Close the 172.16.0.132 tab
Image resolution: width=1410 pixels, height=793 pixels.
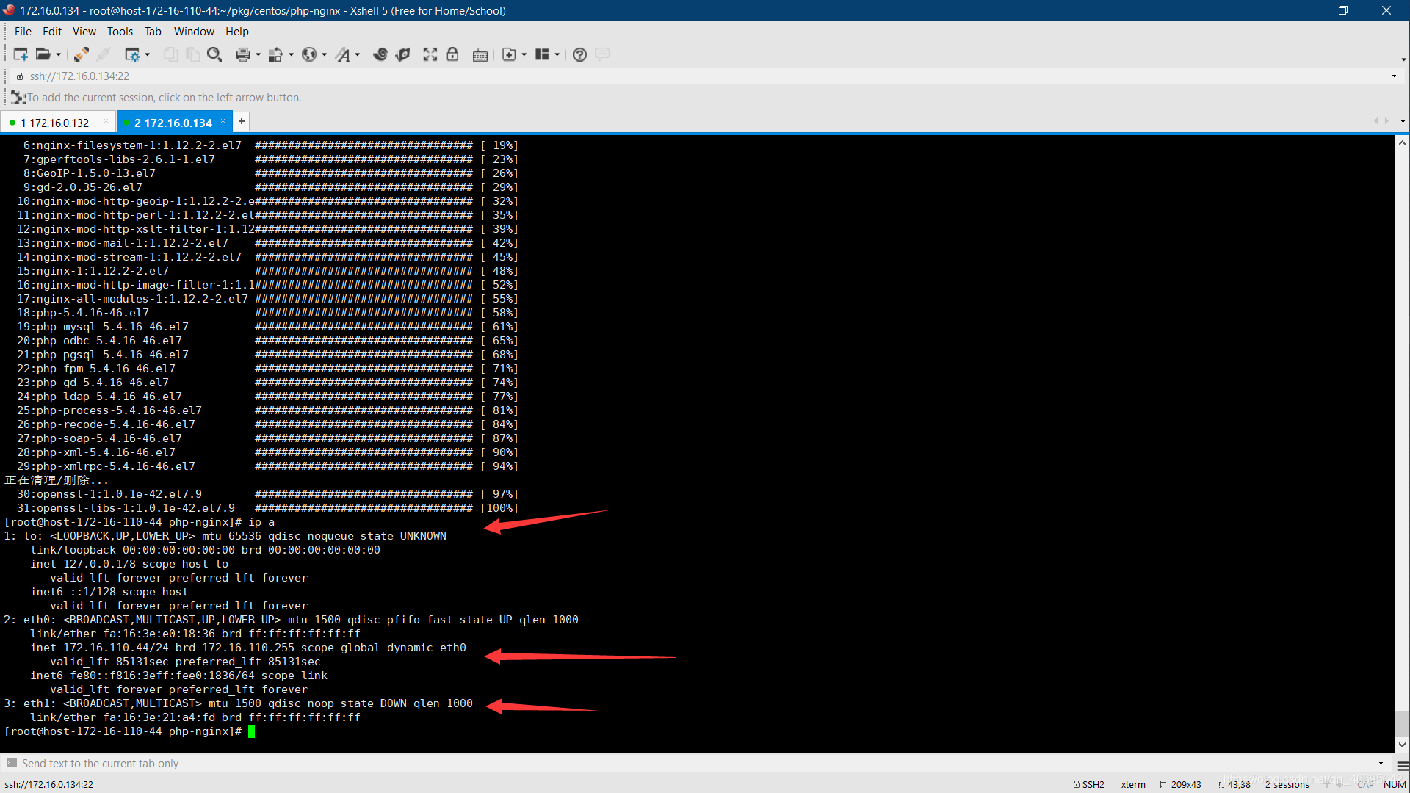(x=106, y=121)
